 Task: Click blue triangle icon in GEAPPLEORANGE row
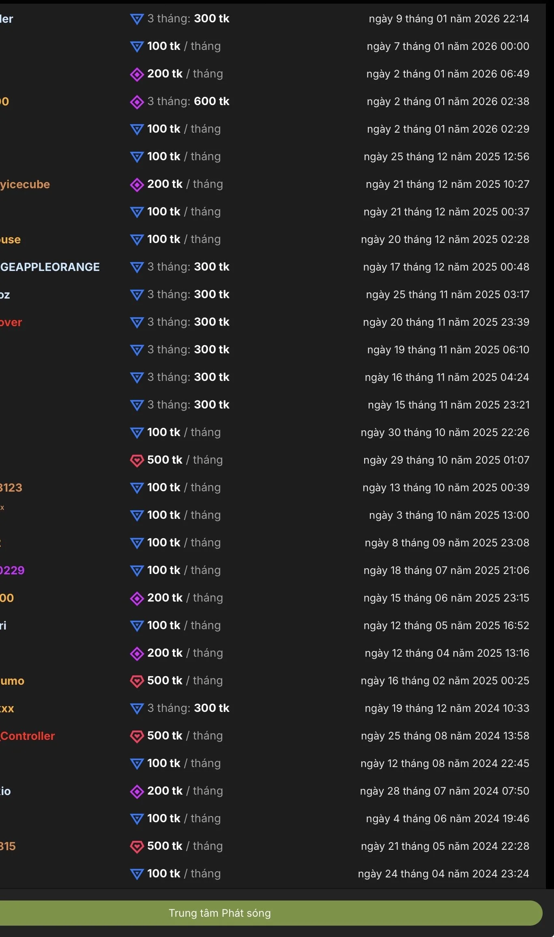click(x=137, y=267)
